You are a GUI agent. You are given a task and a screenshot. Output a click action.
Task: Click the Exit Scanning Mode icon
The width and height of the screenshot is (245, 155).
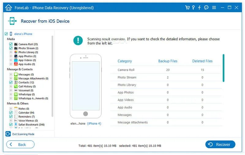8,134
